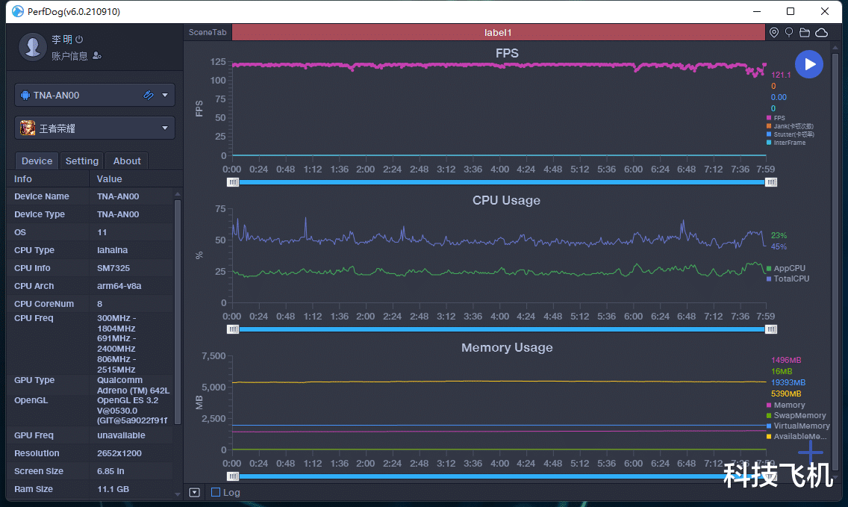The width and height of the screenshot is (848, 507).
Task: Click the location pin icon in top toolbar
Action: click(774, 32)
